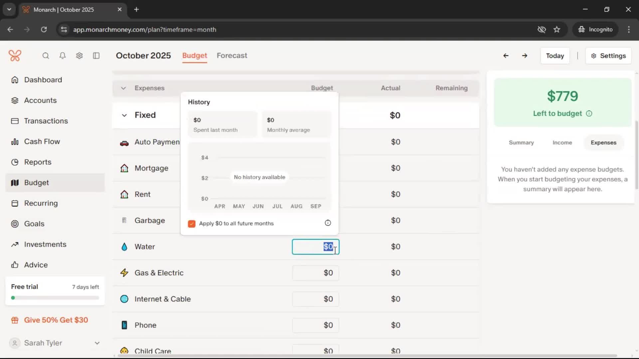Click Gas & Electric budget input
This screenshot has height=359, width=639.
(x=316, y=273)
